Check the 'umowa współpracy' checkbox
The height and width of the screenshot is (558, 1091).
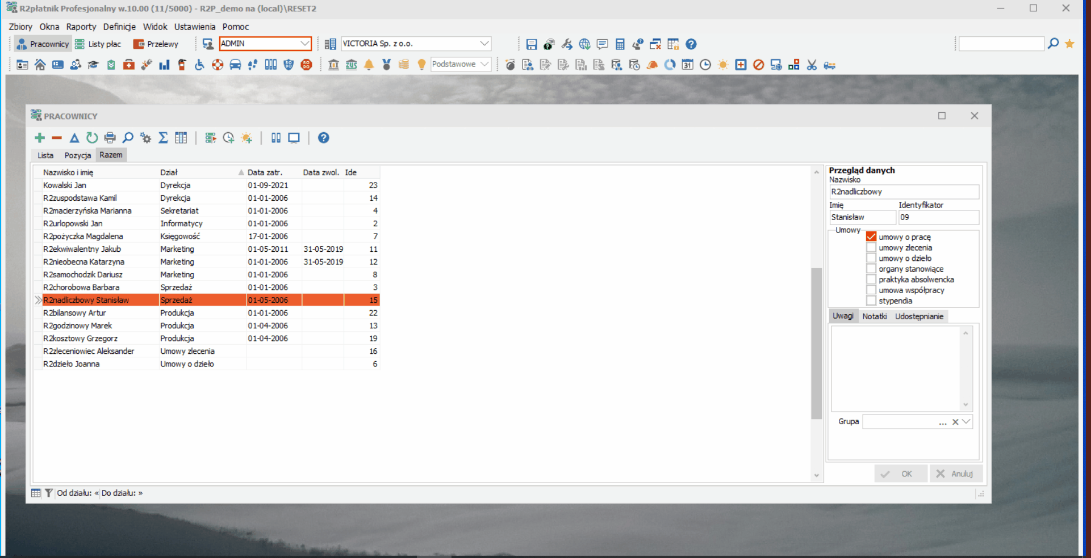[x=871, y=290]
